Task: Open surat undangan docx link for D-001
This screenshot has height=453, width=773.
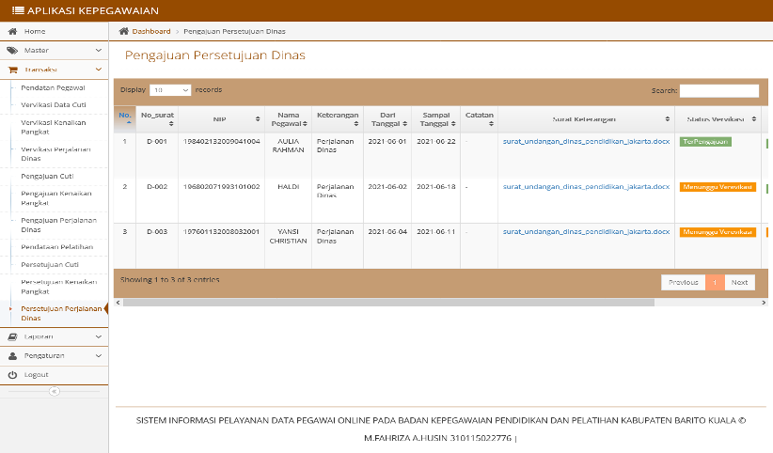Action: [586, 142]
